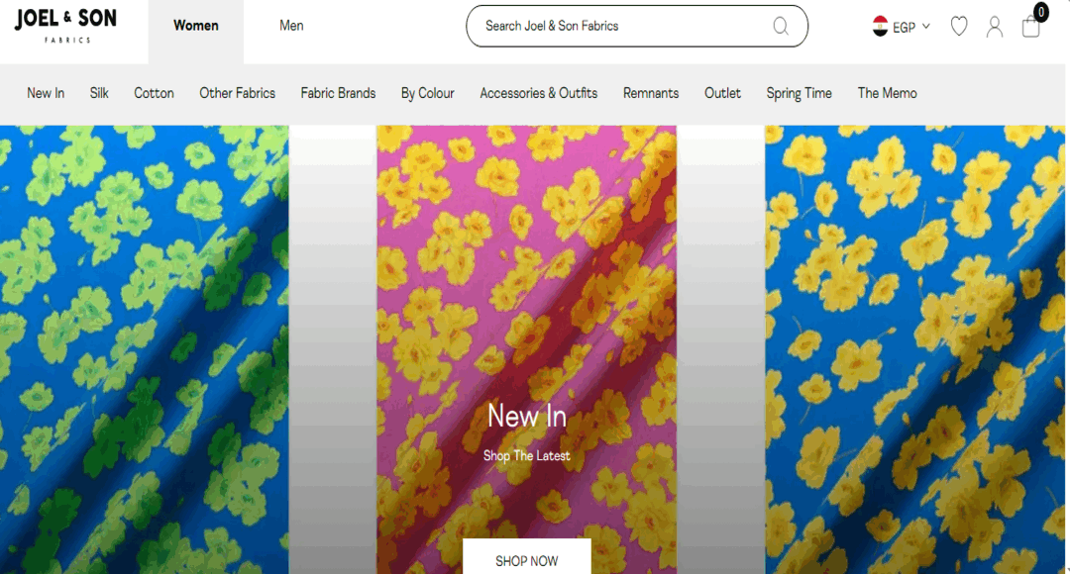
Task: Open the shopping bag icon
Action: [1030, 26]
